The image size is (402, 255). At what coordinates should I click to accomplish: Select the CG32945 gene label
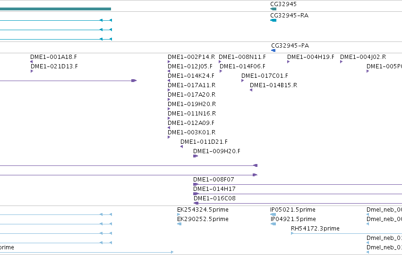pyautogui.click(x=283, y=4)
